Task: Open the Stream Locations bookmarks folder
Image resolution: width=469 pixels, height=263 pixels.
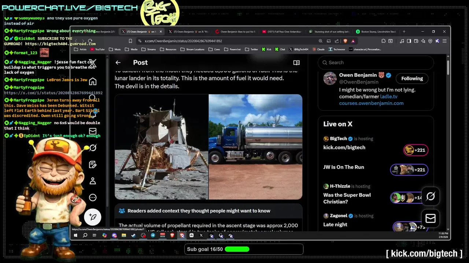Action: pyautogui.click(x=192, y=49)
